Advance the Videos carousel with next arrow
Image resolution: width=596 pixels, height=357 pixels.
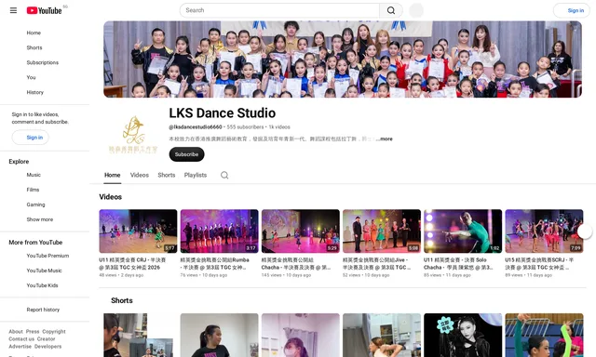click(x=585, y=231)
